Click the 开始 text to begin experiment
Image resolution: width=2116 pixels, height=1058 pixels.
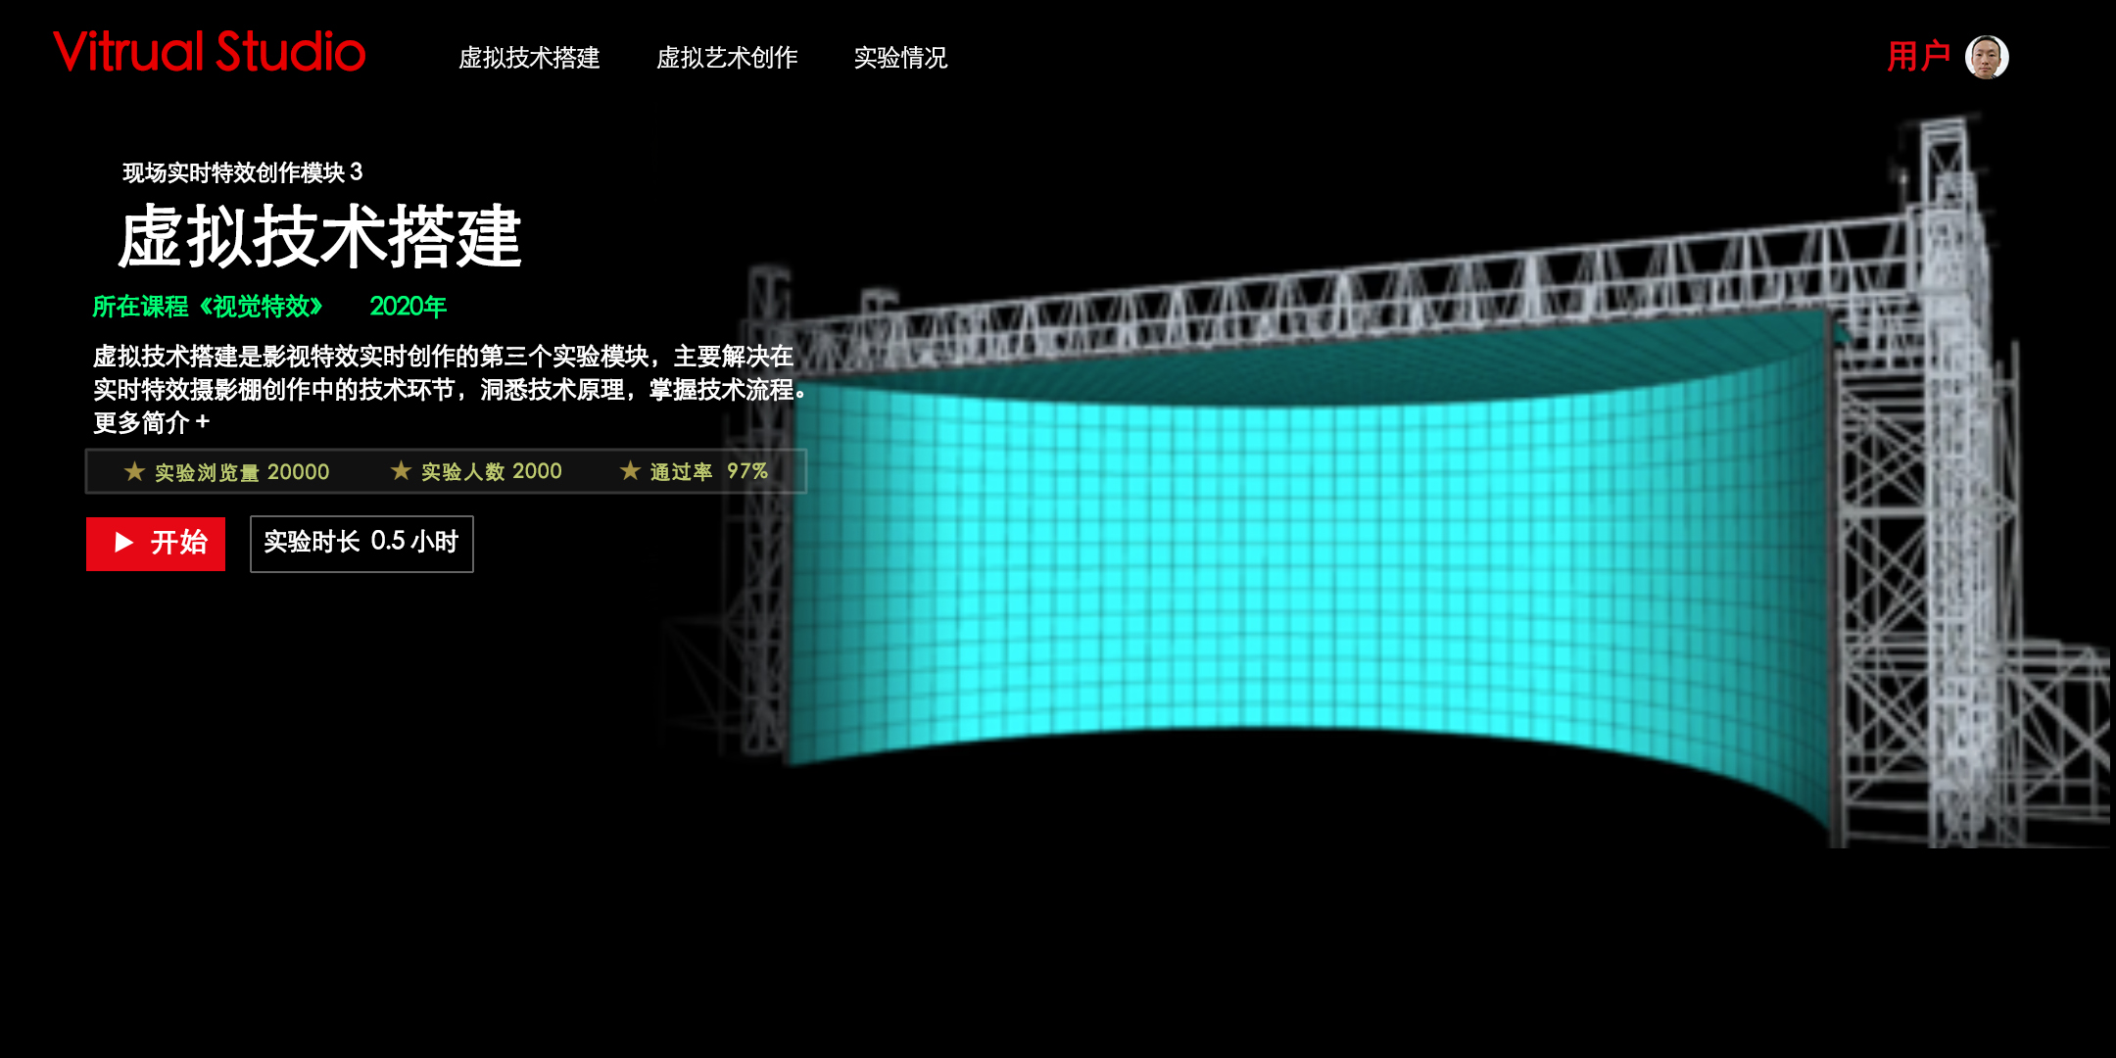point(178,543)
